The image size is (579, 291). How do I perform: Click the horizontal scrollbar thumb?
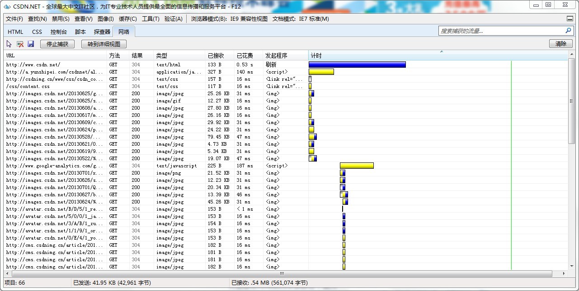pyautogui.click(x=282, y=273)
